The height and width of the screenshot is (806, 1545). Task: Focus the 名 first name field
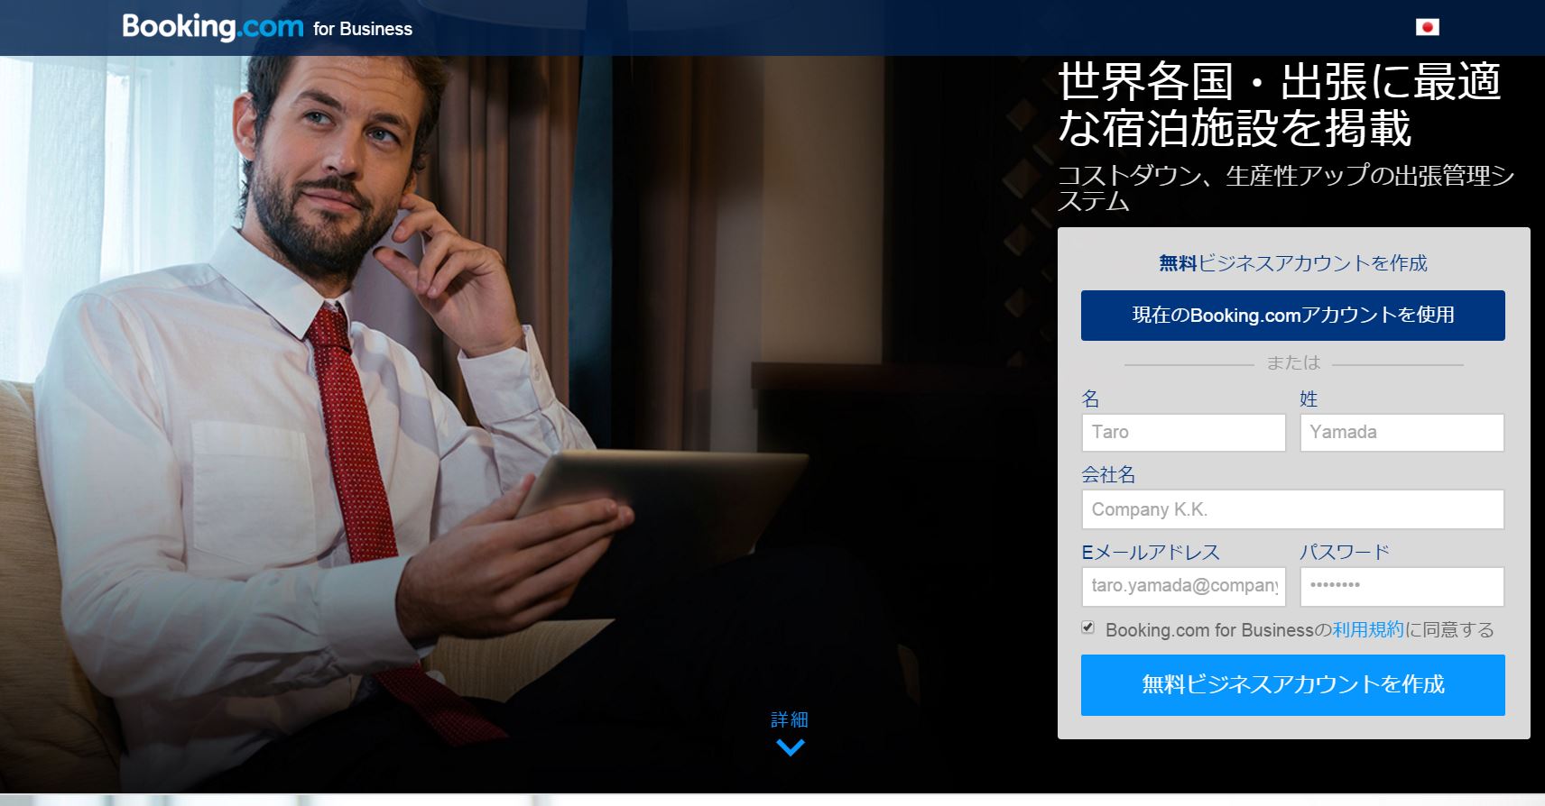1183,433
